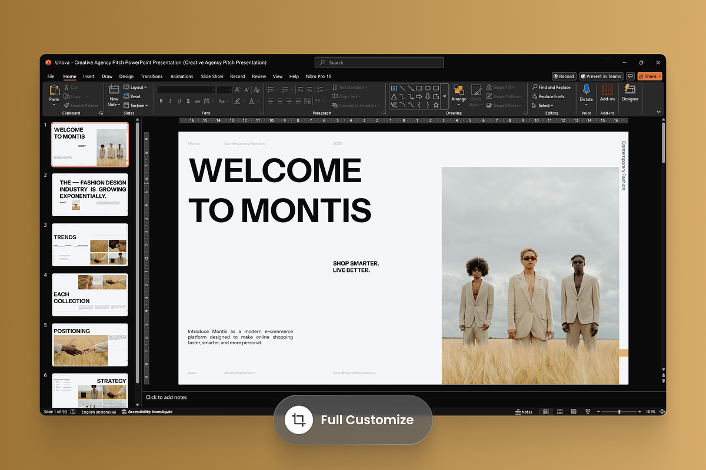Open the Layout dropdown
Image resolution: width=706 pixels, height=470 pixels.
(x=135, y=88)
